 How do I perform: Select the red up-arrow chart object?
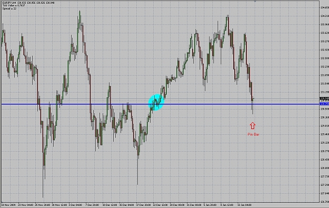click(x=253, y=126)
